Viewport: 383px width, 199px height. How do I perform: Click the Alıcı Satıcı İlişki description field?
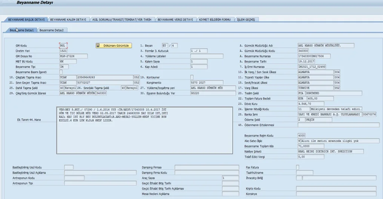pyautogui.click(x=340, y=141)
